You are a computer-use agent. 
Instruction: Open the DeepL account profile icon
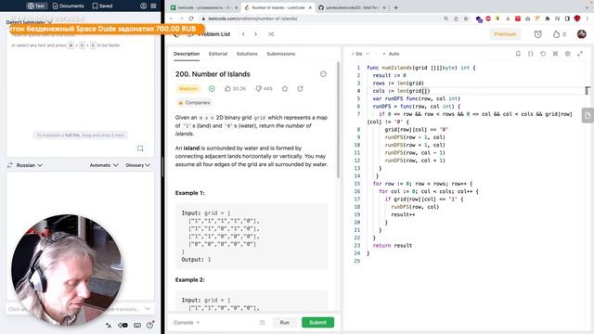(143, 6)
